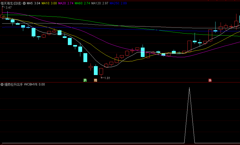Click the 3.47 high price annotation
The width and height of the screenshot is (240, 145).
tap(9, 7)
